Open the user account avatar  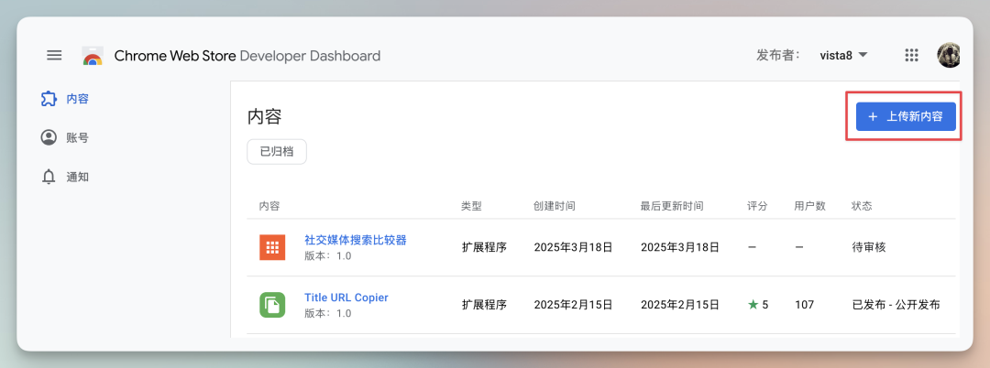pos(949,56)
